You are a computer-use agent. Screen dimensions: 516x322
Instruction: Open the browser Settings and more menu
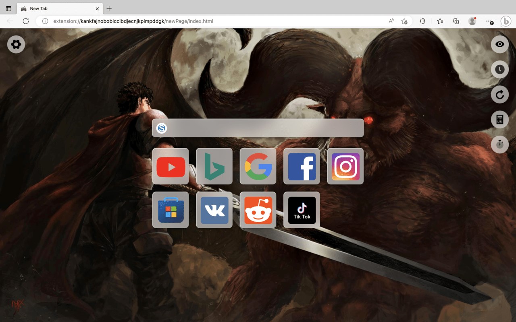pyautogui.click(x=489, y=21)
